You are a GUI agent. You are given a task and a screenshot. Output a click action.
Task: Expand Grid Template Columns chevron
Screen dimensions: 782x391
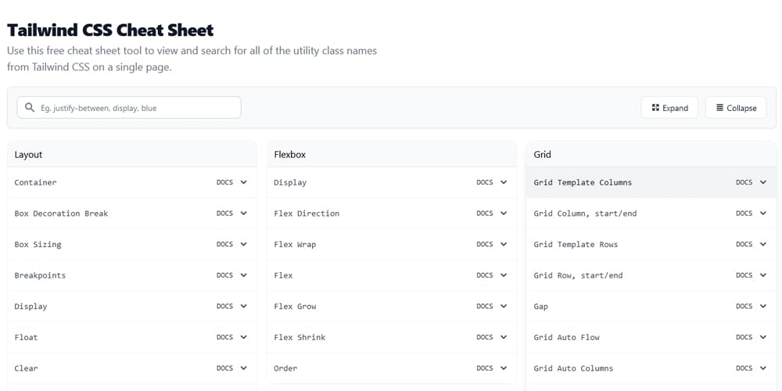click(x=763, y=182)
